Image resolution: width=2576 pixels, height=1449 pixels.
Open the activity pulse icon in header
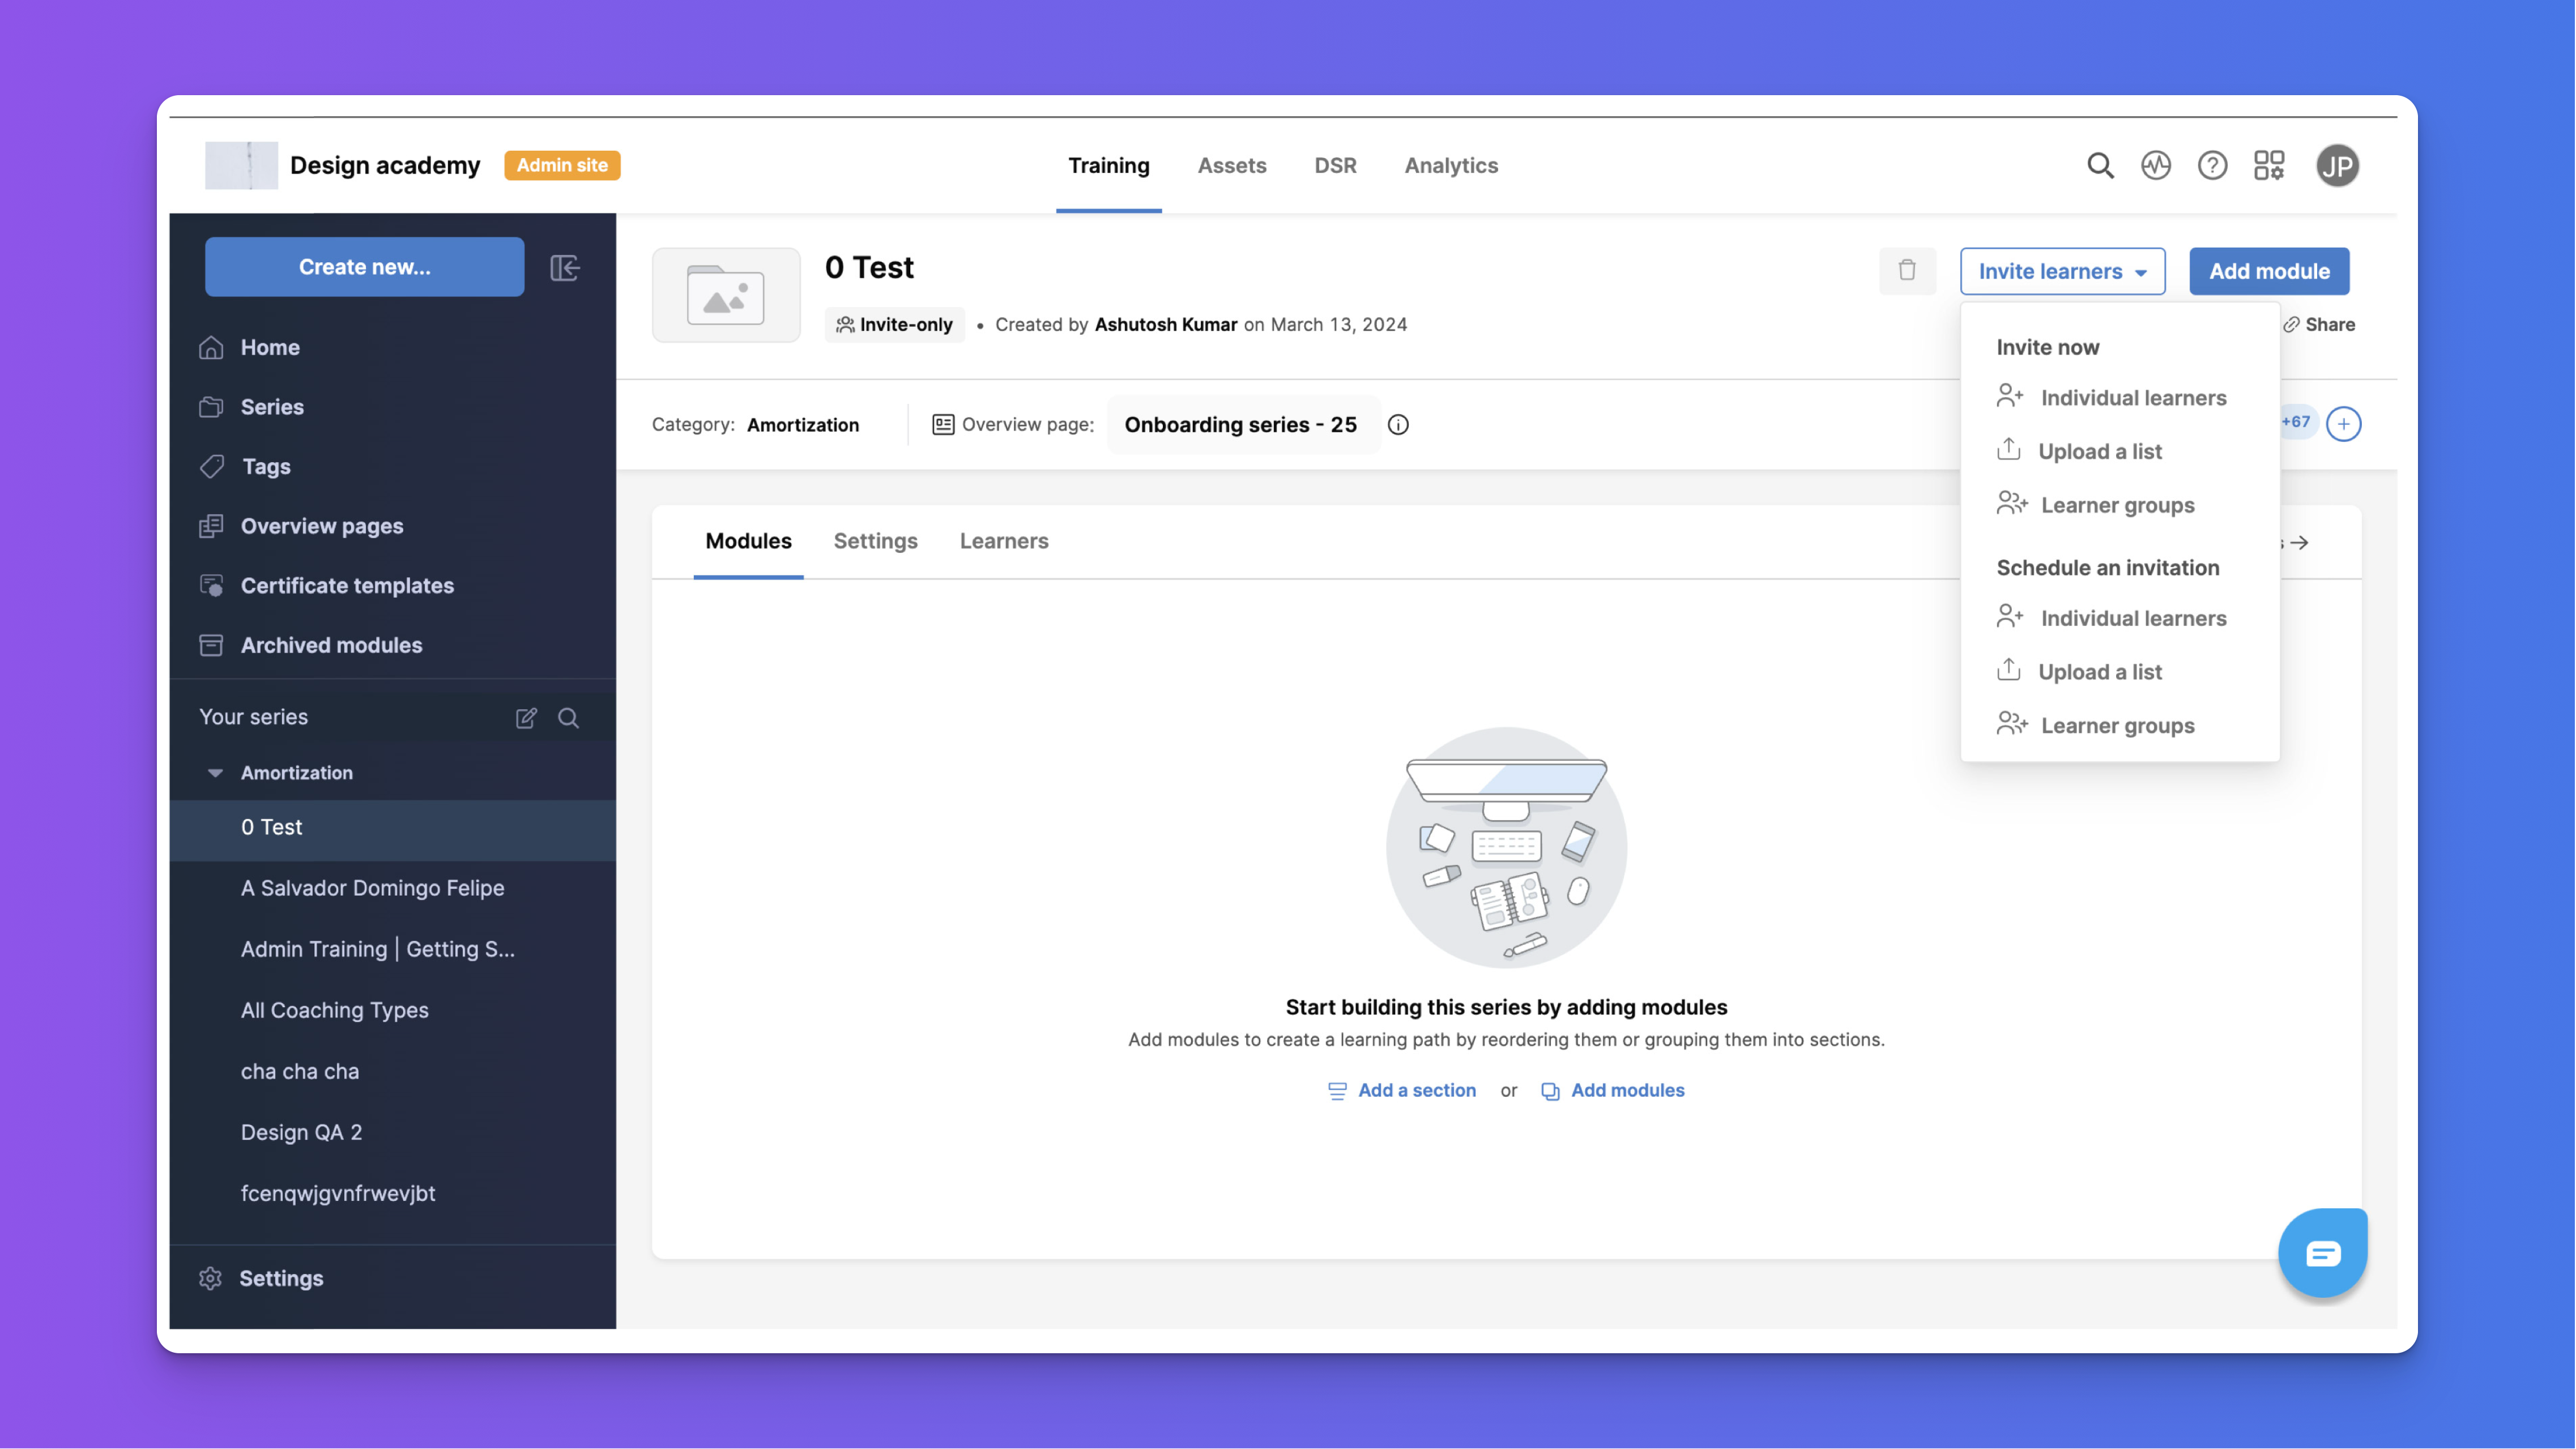pos(2156,165)
